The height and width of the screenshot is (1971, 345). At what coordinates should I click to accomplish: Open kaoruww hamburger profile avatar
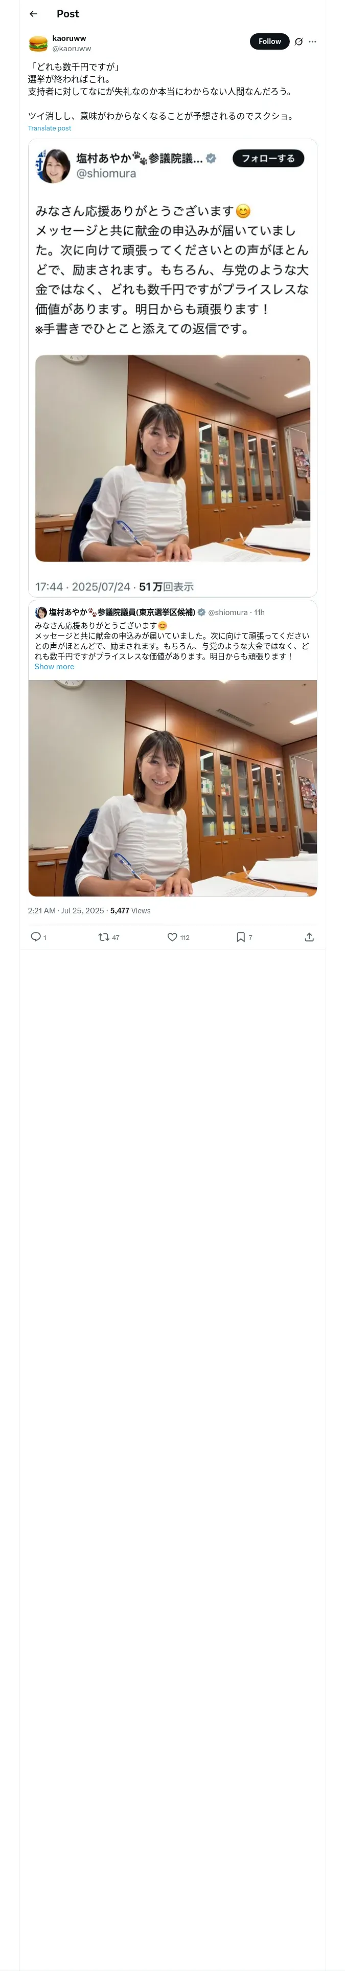pyautogui.click(x=37, y=43)
